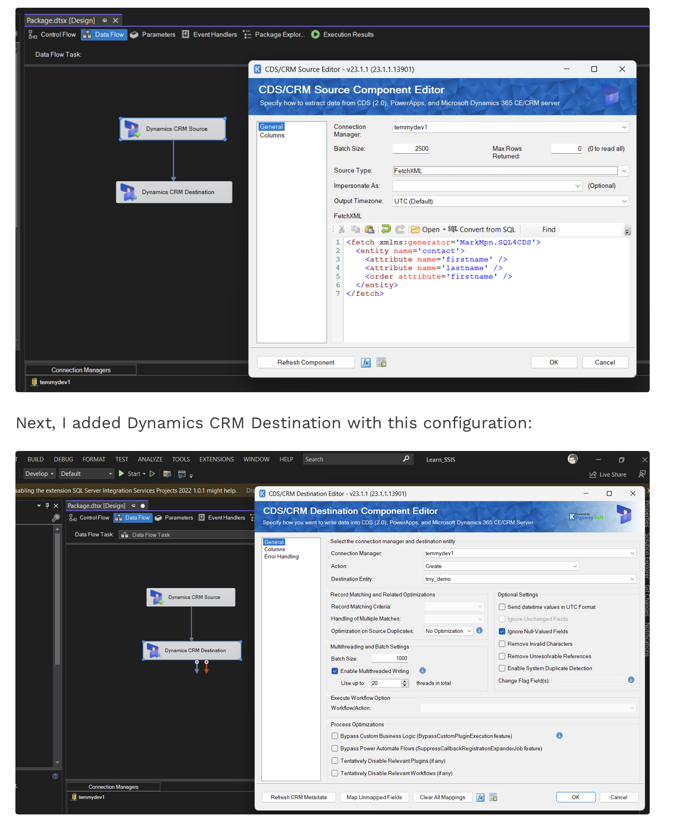Viewport: 678px width, 820px height.
Task: Select Dynamics CRM Source node in lower designer
Action: [x=191, y=597]
